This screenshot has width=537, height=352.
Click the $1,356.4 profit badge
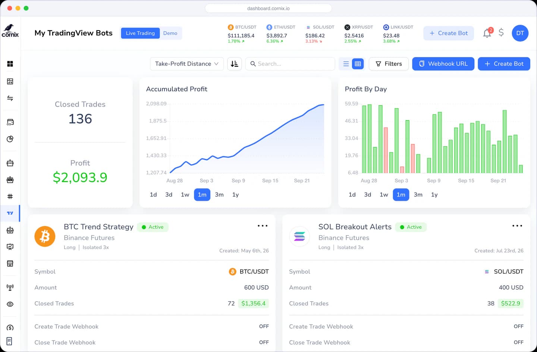coord(254,304)
